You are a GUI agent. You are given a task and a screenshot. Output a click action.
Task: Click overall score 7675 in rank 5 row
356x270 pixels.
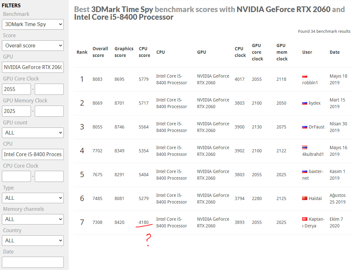coord(98,175)
